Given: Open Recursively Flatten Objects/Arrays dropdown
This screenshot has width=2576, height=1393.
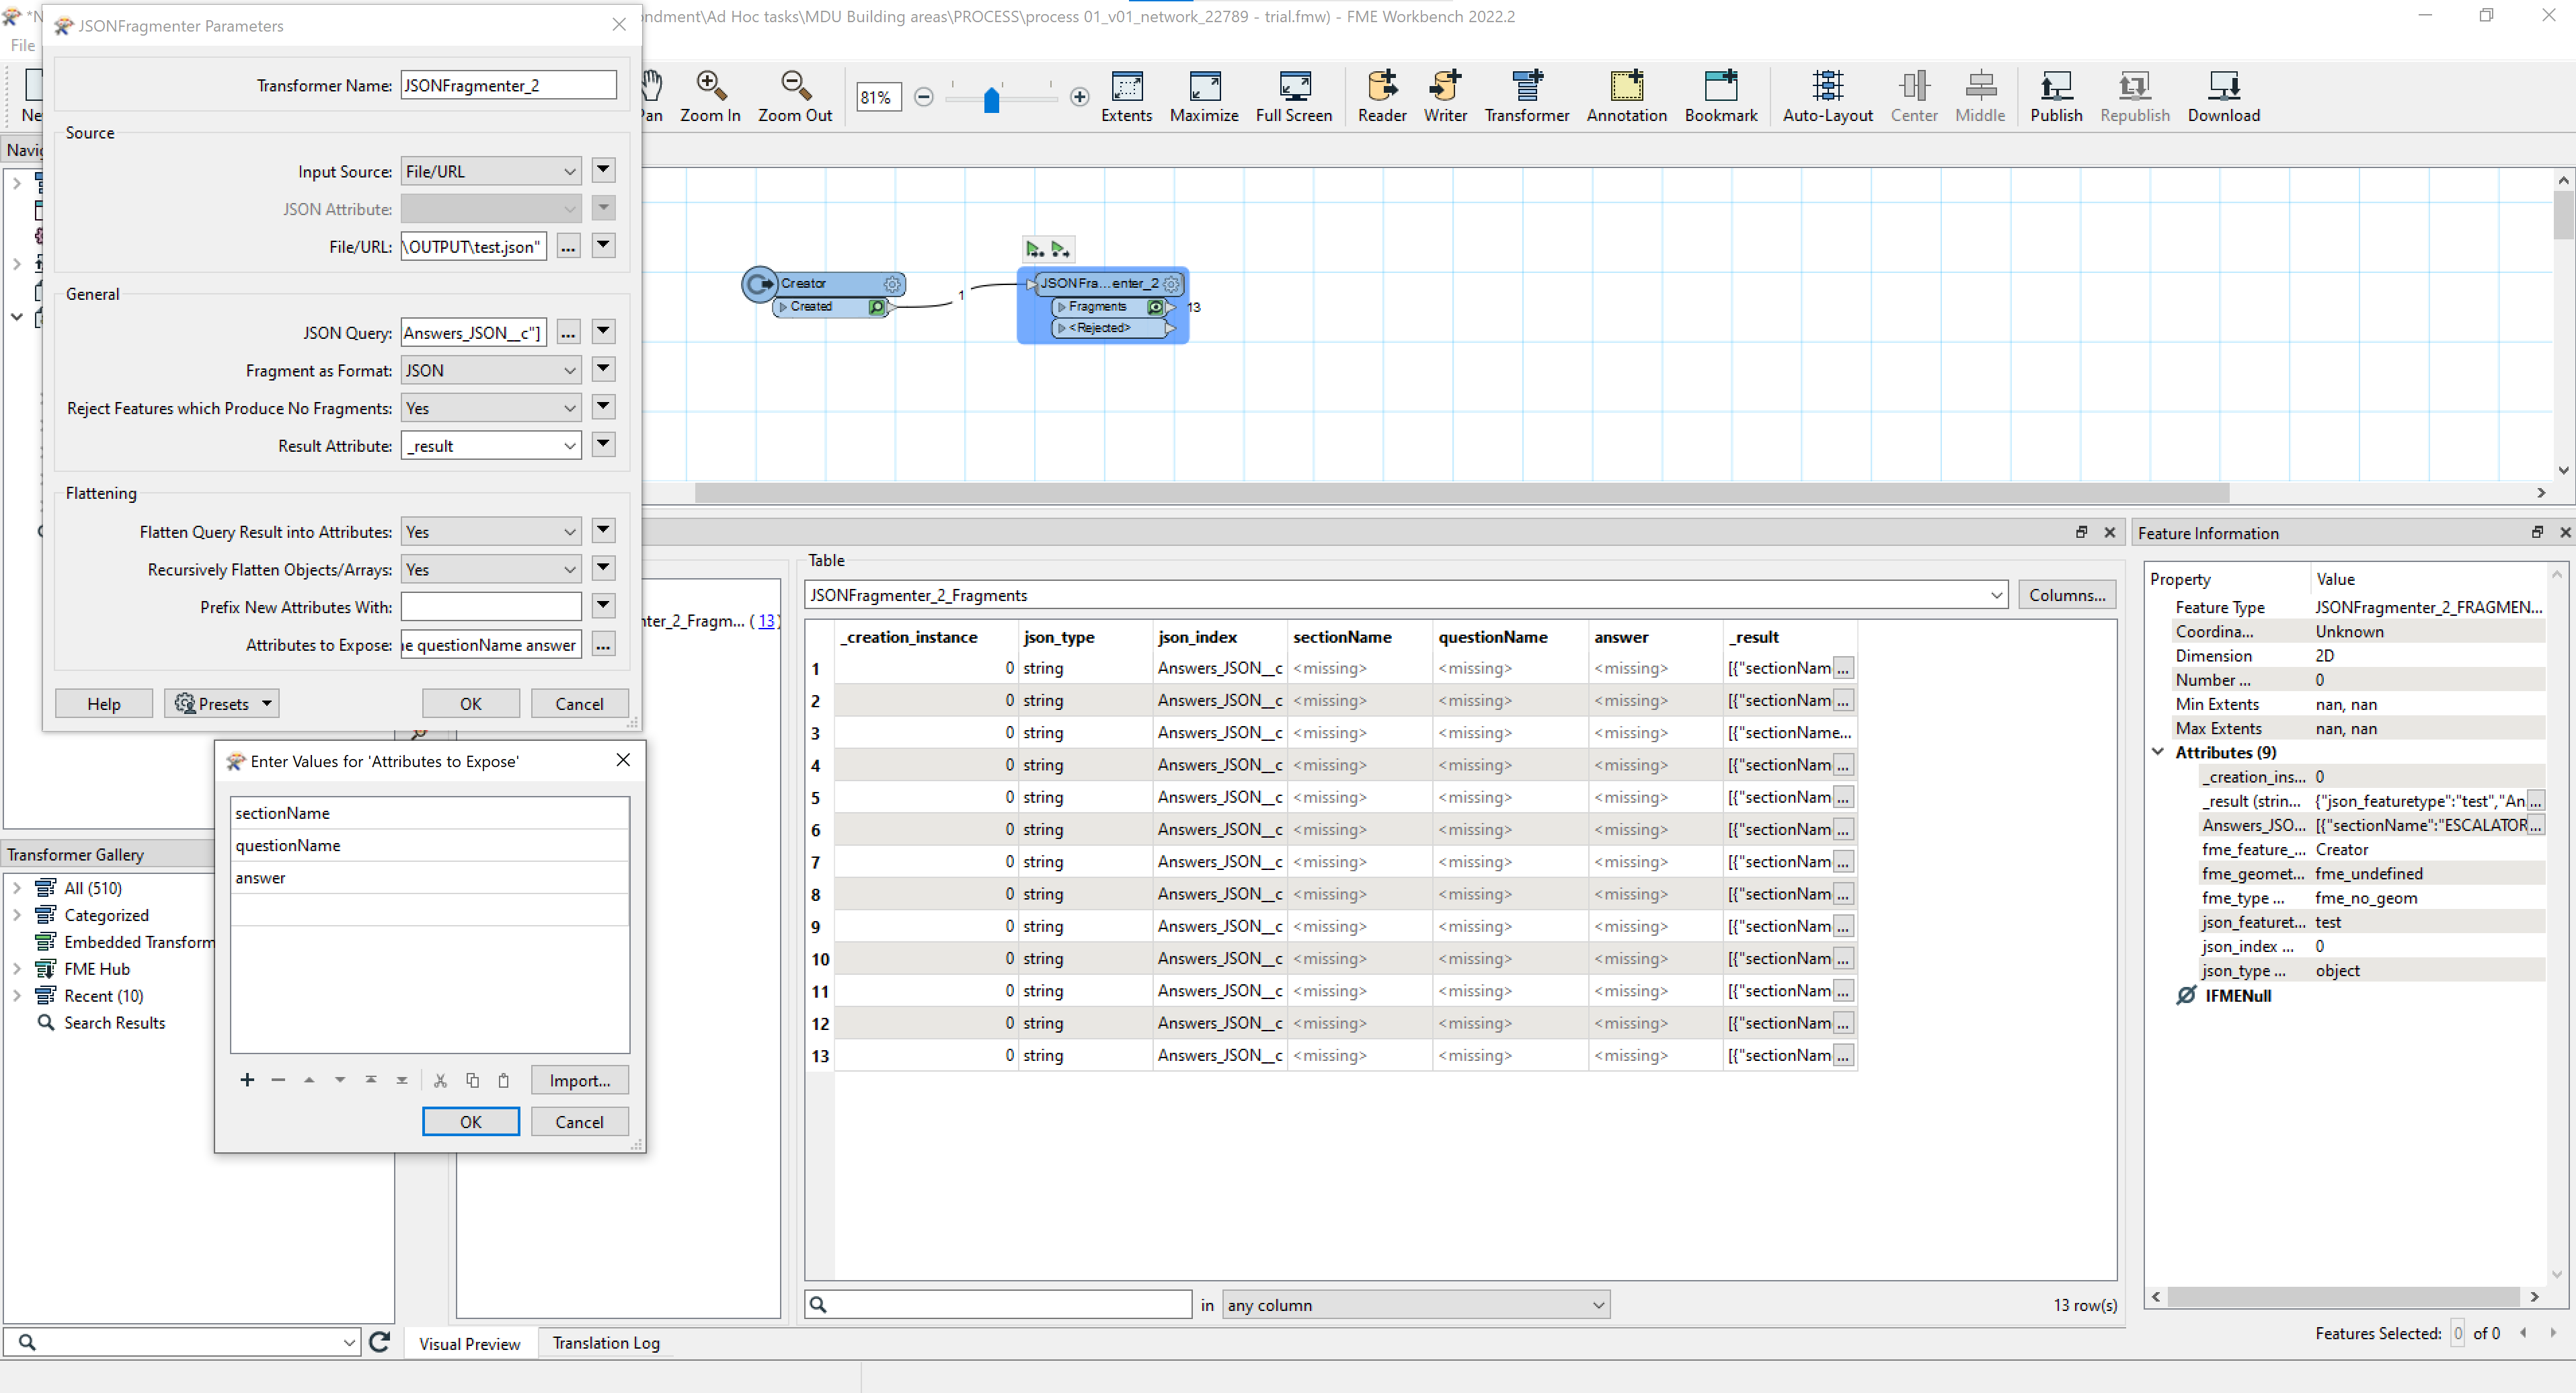Looking at the screenshot, I should click(x=491, y=570).
